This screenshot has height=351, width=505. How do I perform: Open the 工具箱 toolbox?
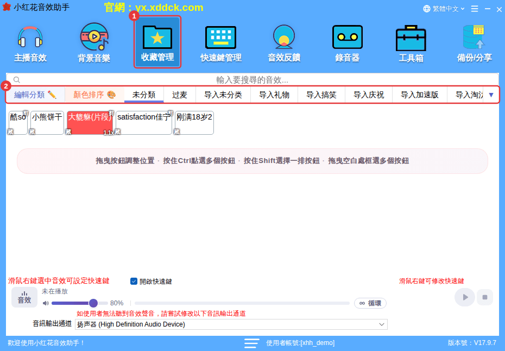click(x=411, y=43)
